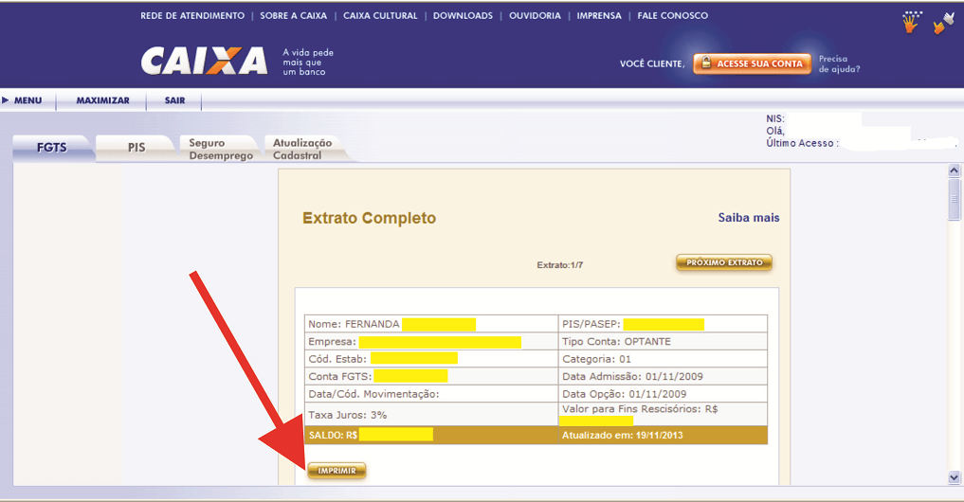Click Data Admissão: 01/11/2009 cell

(663, 376)
